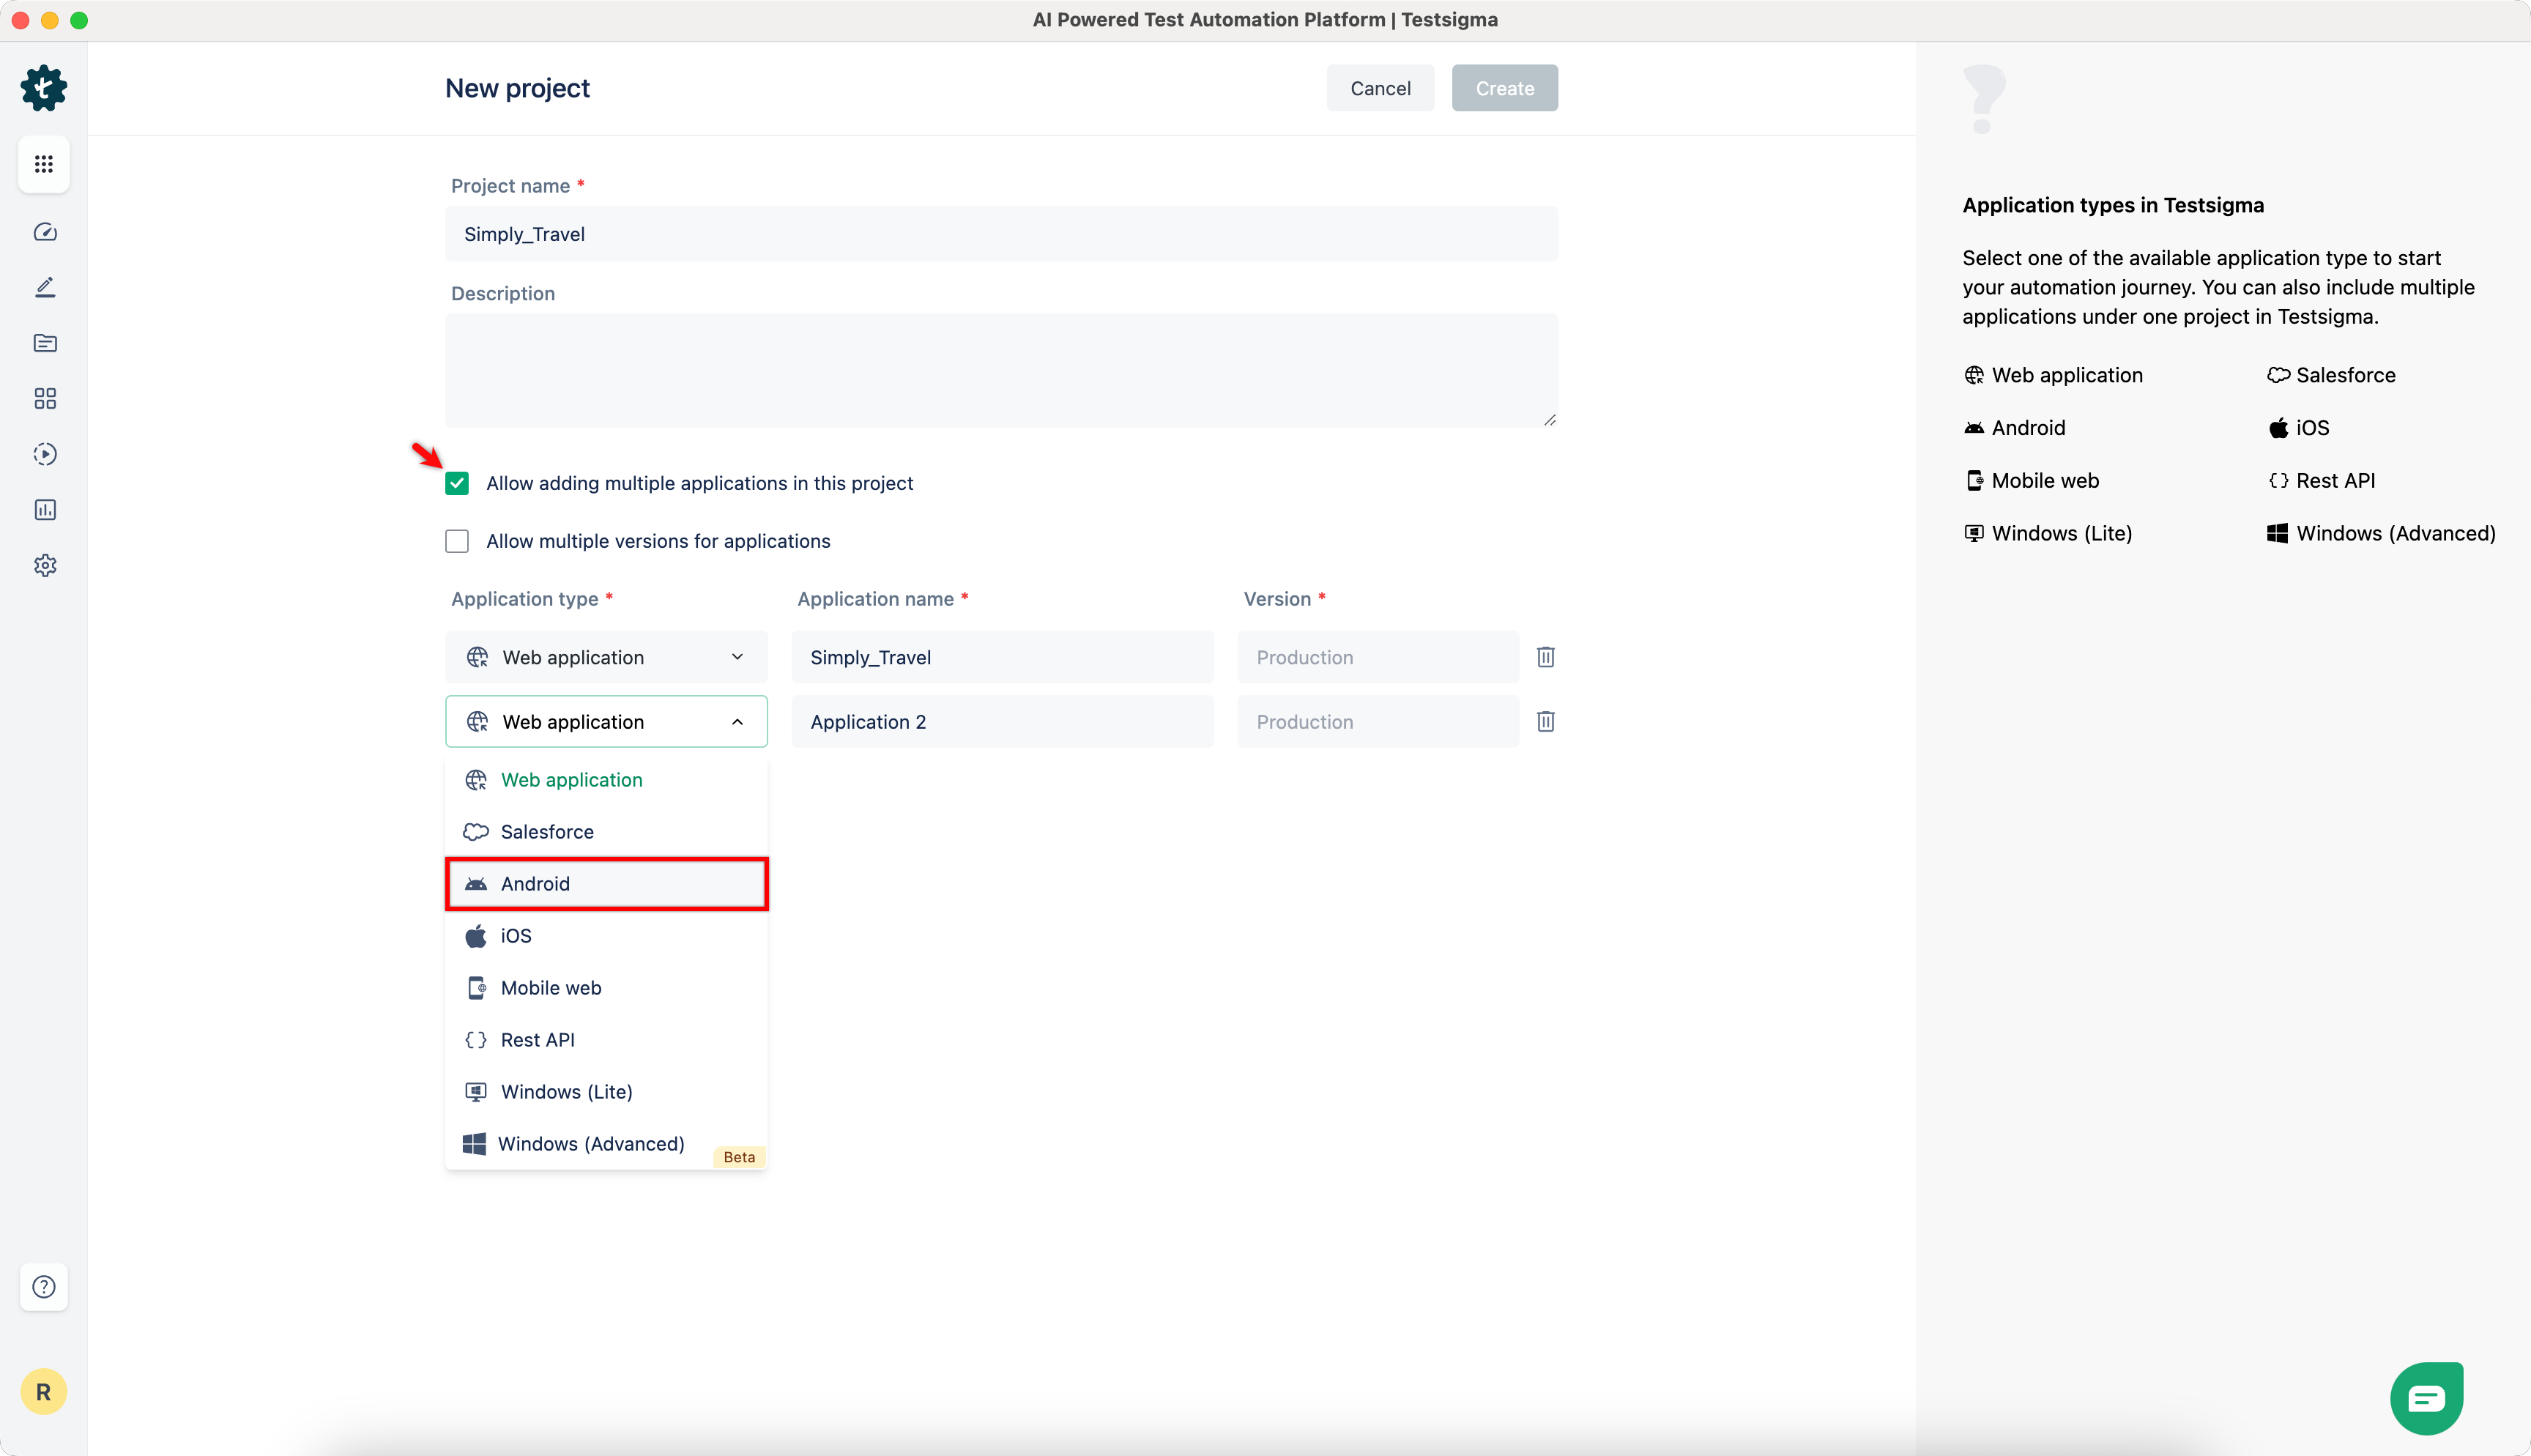The image size is (2531, 1456).
Task: Open the test development pencil icon
Action: (x=45, y=288)
